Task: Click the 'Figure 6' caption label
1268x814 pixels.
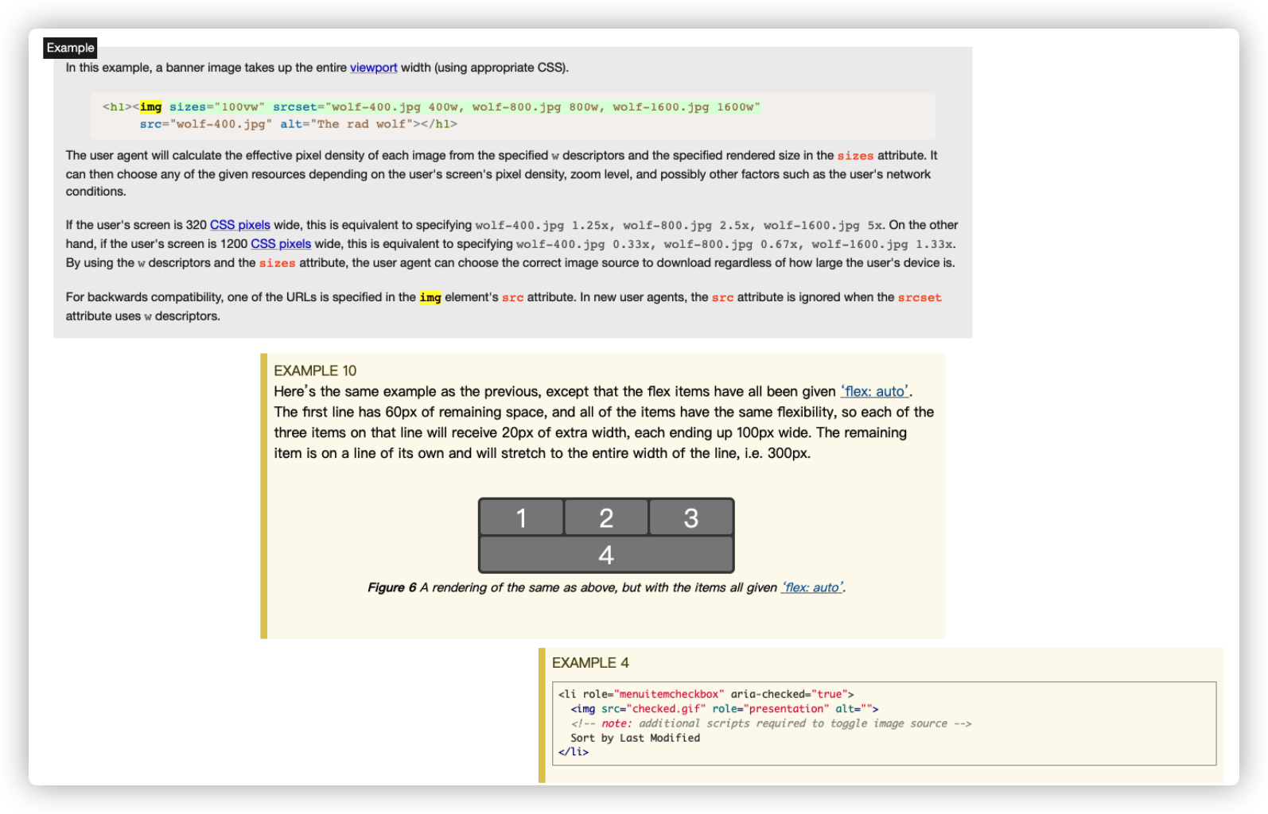Action: click(x=392, y=587)
